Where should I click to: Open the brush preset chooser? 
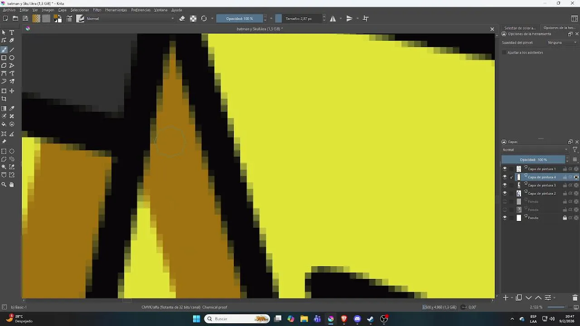coord(80,19)
